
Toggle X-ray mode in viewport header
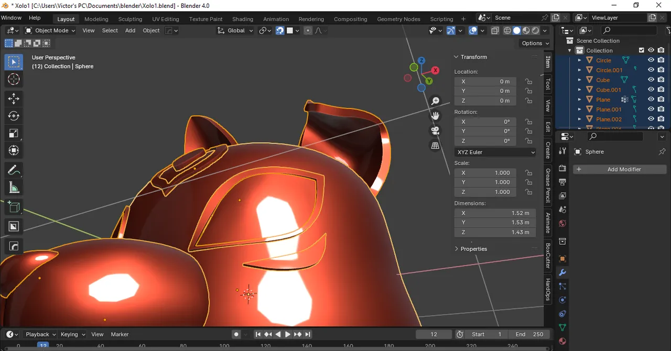[495, 30]
